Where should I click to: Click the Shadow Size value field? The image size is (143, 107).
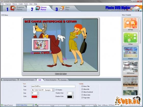[x=69, y=93]
